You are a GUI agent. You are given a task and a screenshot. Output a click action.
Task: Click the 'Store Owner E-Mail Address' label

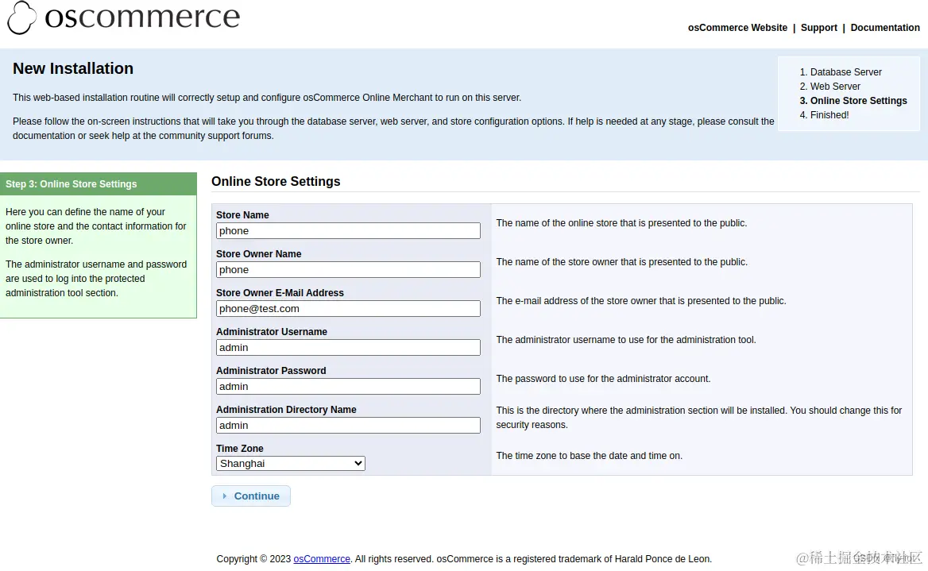point(280,293)
